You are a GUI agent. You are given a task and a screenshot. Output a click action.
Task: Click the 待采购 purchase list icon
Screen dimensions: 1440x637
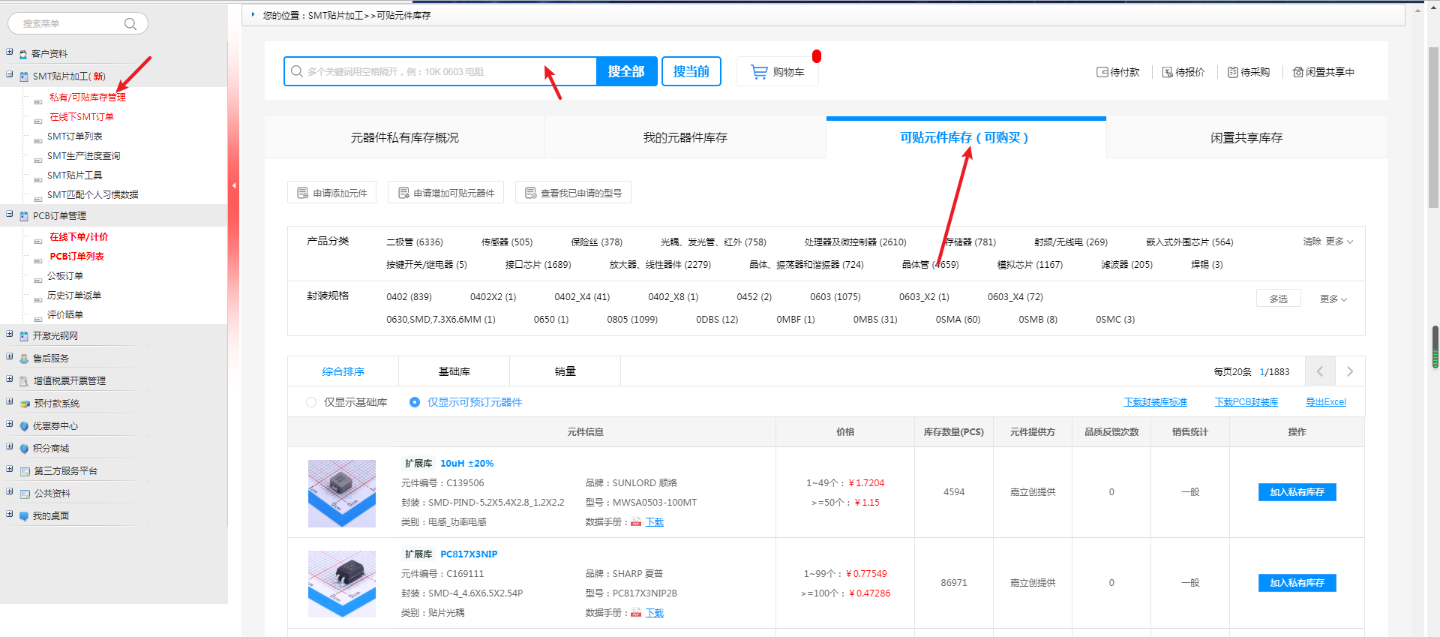(1232, 72)
